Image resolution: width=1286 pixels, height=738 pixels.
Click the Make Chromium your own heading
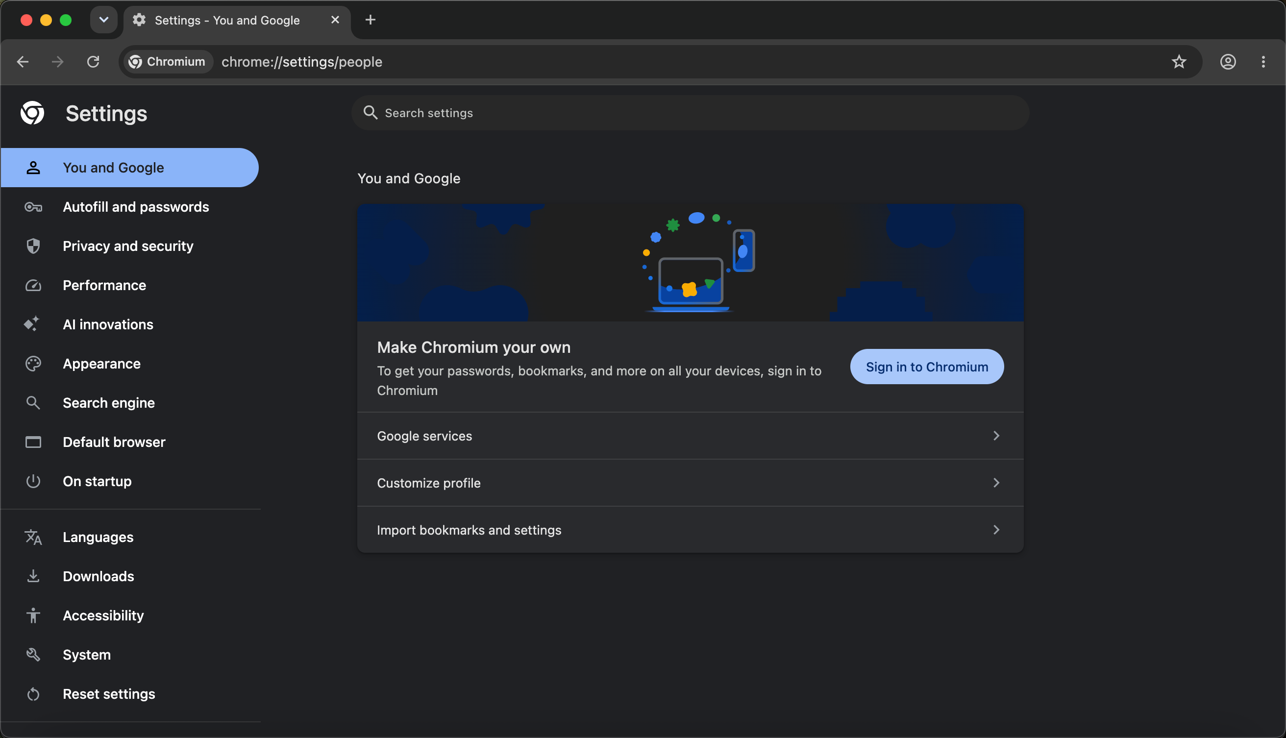[473, 347]
